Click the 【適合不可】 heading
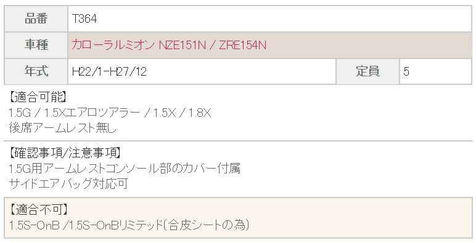This screenshot has height=243, width=476. coord(38,209)
